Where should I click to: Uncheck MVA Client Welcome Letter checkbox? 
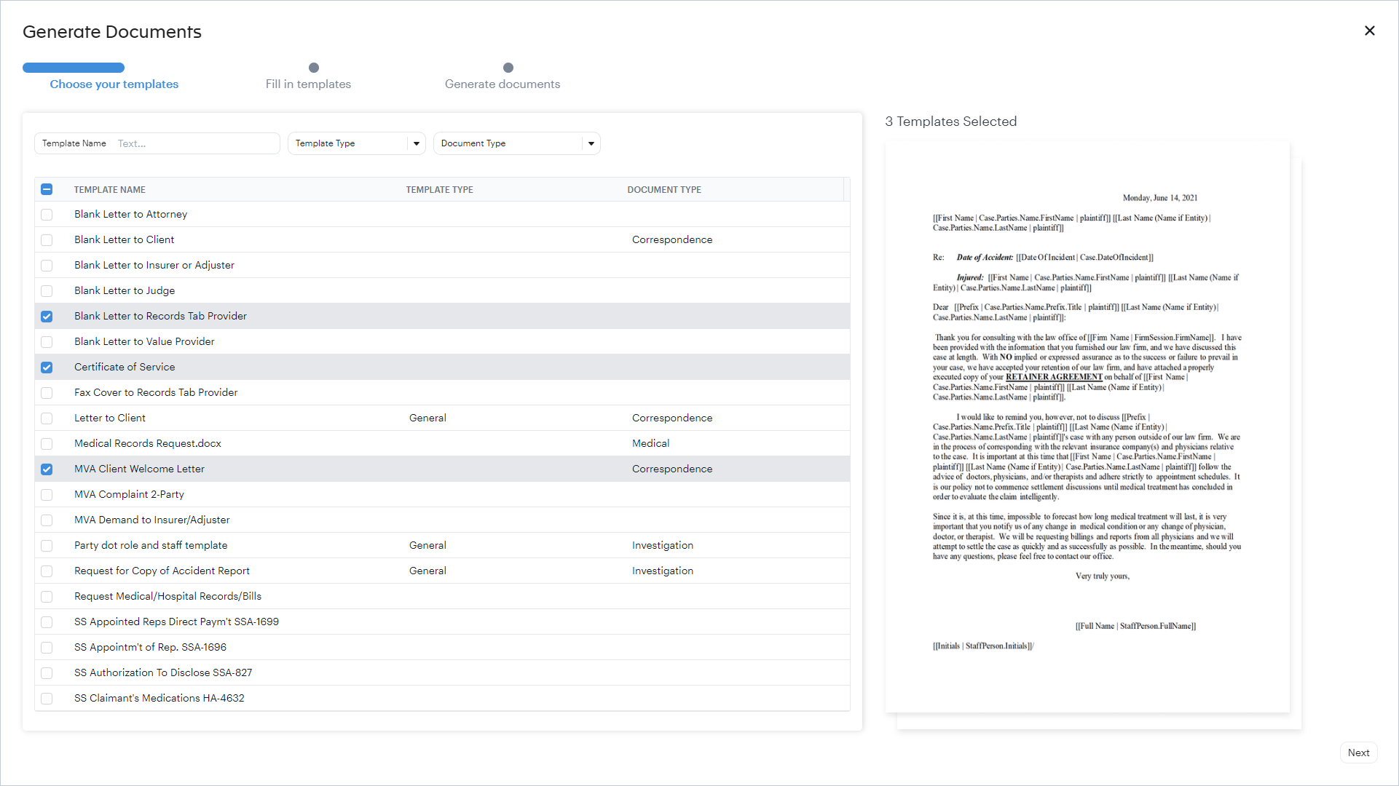47,469
